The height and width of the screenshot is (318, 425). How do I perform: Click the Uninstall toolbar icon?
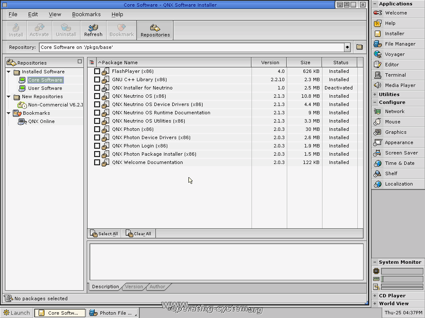(x=66, y=30)
